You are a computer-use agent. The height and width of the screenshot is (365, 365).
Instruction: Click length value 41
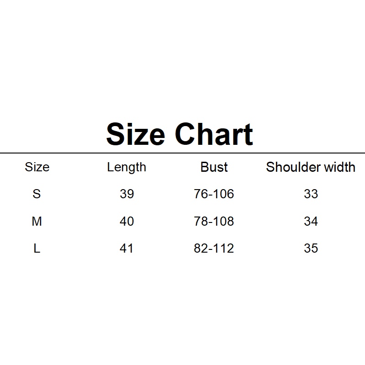126,248
